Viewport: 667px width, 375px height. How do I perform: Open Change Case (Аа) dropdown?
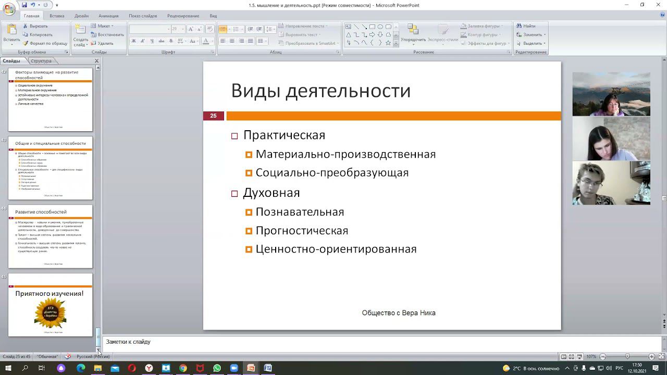pos(193,41)
